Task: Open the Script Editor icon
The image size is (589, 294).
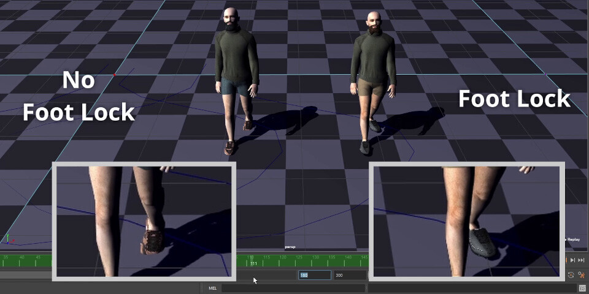Action: (582, 288)
